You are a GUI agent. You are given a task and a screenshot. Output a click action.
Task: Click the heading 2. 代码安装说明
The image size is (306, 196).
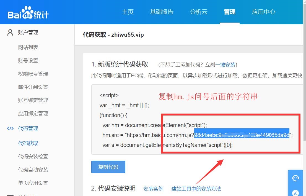113,188
